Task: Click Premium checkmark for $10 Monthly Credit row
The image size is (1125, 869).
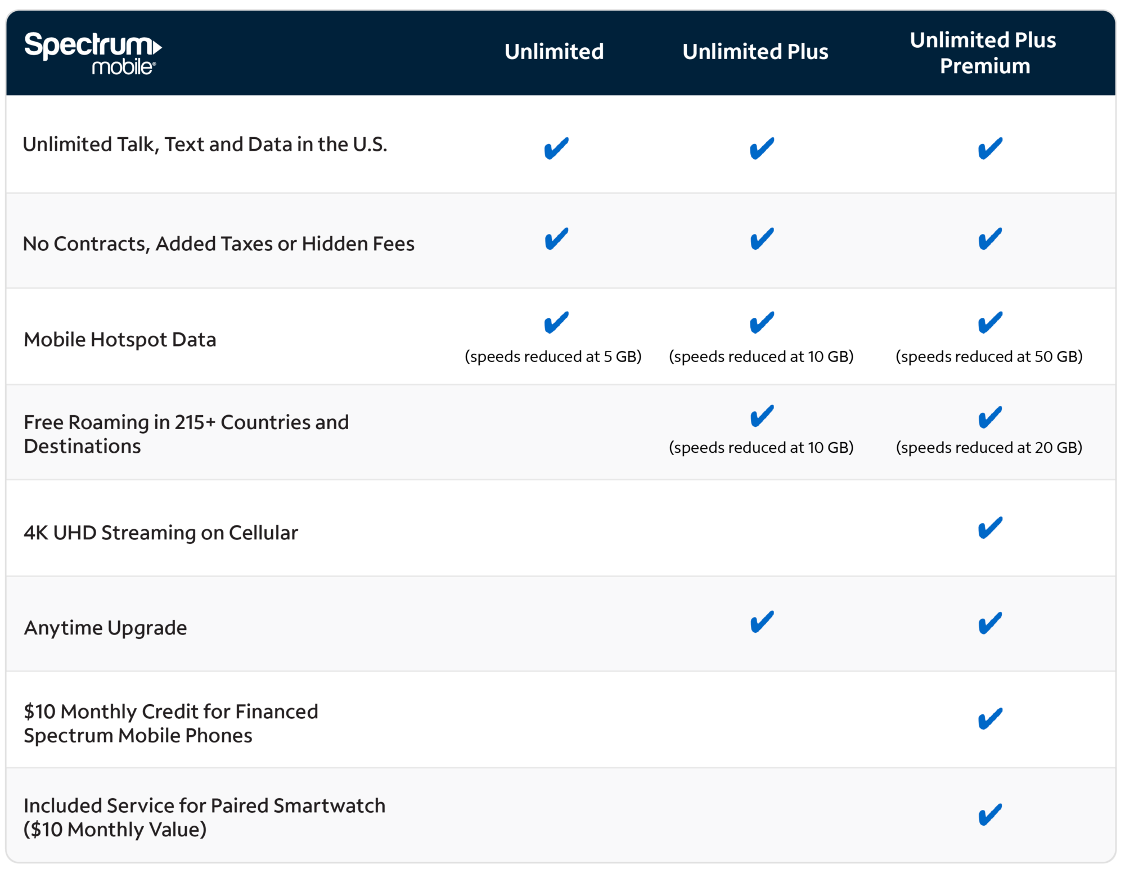Action: [990, 719]
